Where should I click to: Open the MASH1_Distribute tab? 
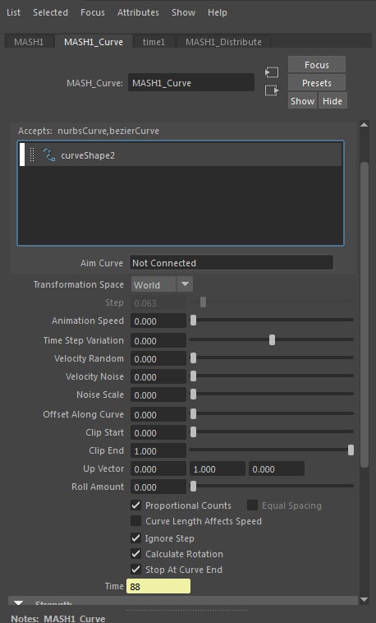pyautogui.click(x=223, y=42)
